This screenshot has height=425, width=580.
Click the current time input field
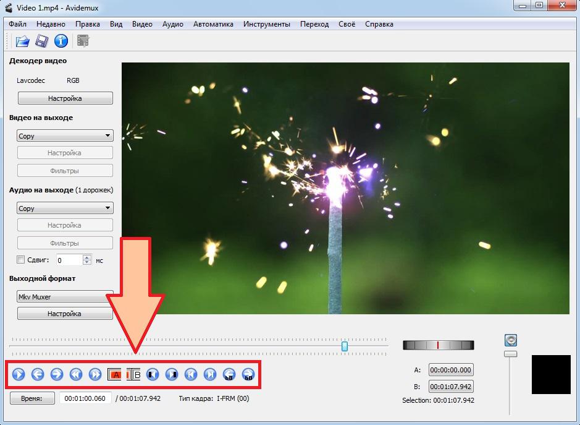tap(86, 398)
